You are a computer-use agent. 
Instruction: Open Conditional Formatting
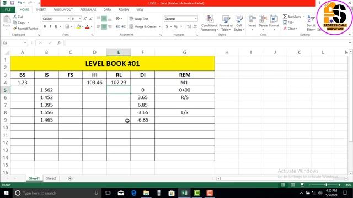click(209, 23)
